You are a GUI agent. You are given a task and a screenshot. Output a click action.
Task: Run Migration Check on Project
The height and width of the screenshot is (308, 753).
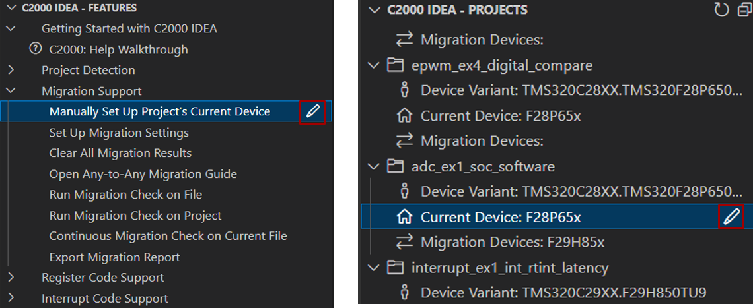click(135, 216)
